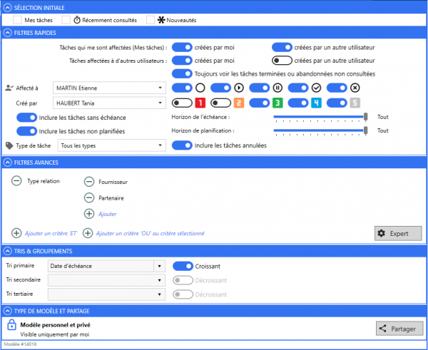This screenshot has width=428, height=350.
Task: Click the Affecté à person icon
Action: click(x=9, y=88)
